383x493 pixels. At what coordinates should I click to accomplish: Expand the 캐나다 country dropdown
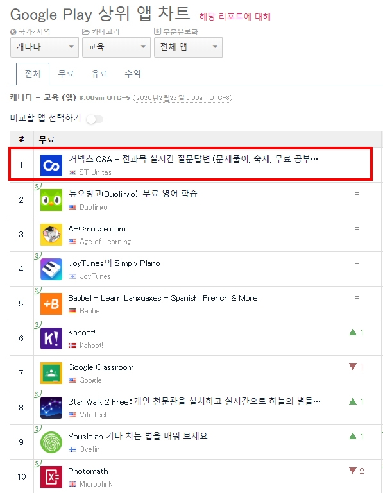44,47
